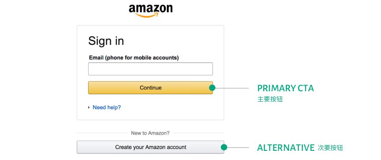Click the Amazon logo at top

pyautogui.click(x=151, y=11)
